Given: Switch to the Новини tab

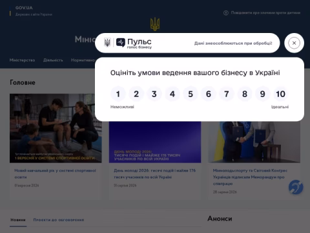Looking at the screenshot, I should coord(18,220).
